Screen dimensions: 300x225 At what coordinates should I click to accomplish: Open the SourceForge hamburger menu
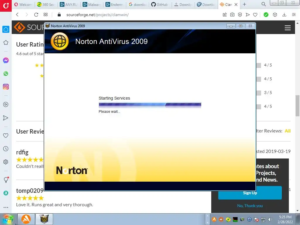[288, 28]
